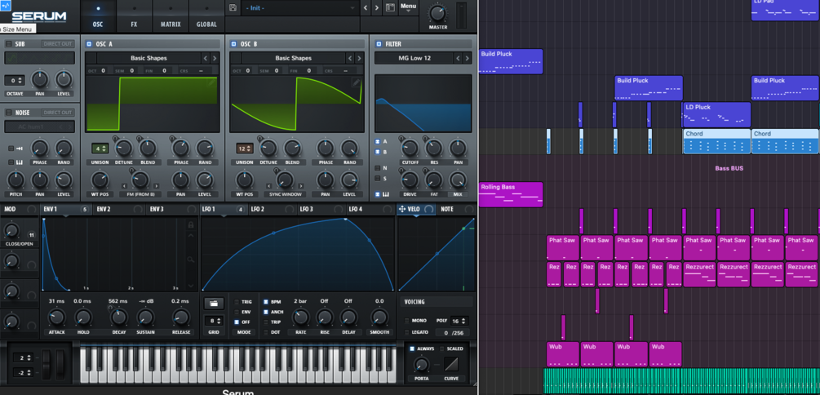Click the filter CUTOFF knob
Screen dimensions: 820x395
tap(410, 148)
